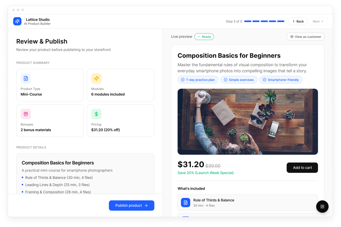Open the 6 modules included card
This screenshot has height=227, width=341.
point(120,85)
